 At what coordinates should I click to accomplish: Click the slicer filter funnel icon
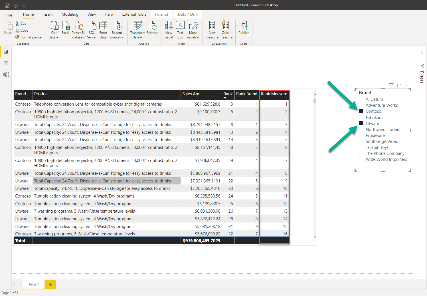click(391, 85)
